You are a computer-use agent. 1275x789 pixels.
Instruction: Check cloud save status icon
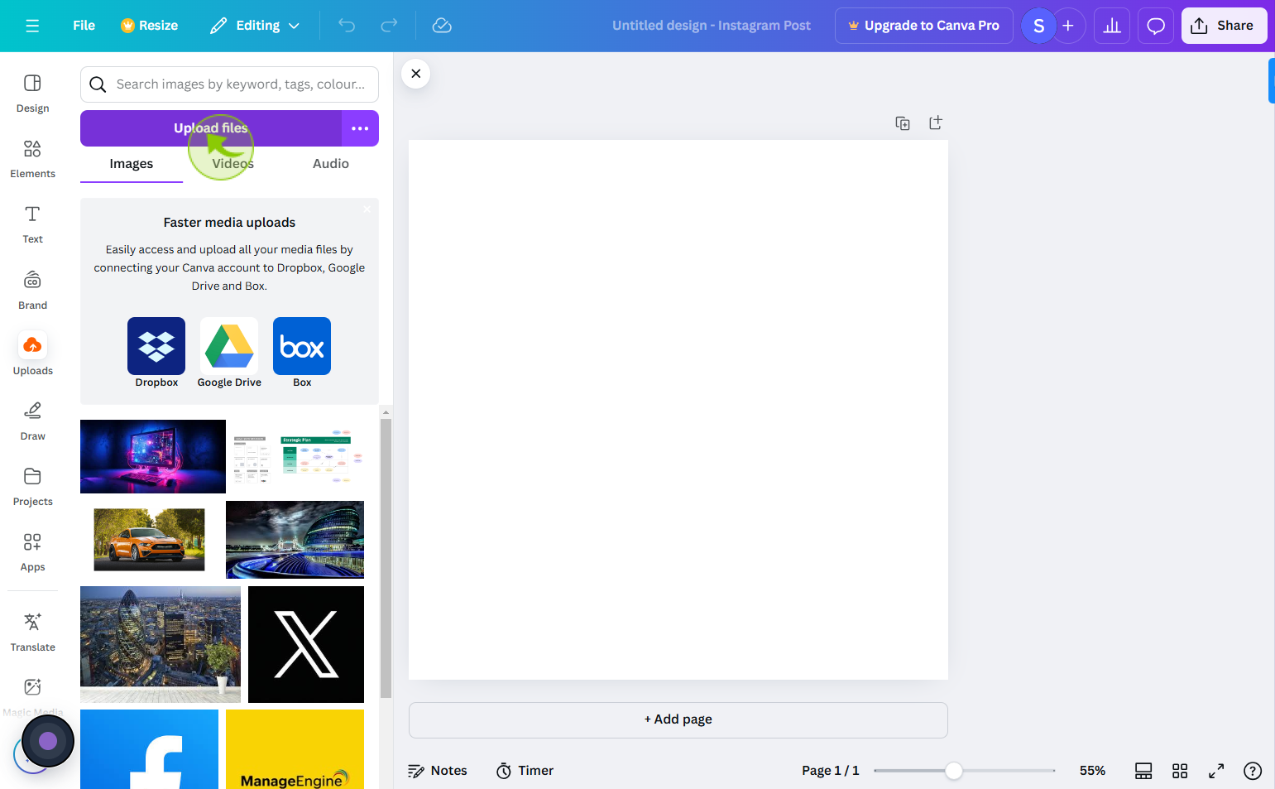click(442, 26)
